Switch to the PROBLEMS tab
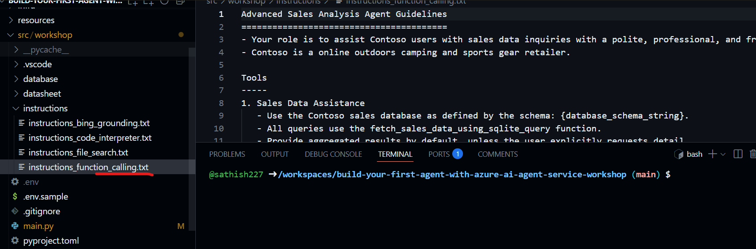 point(227,154)
